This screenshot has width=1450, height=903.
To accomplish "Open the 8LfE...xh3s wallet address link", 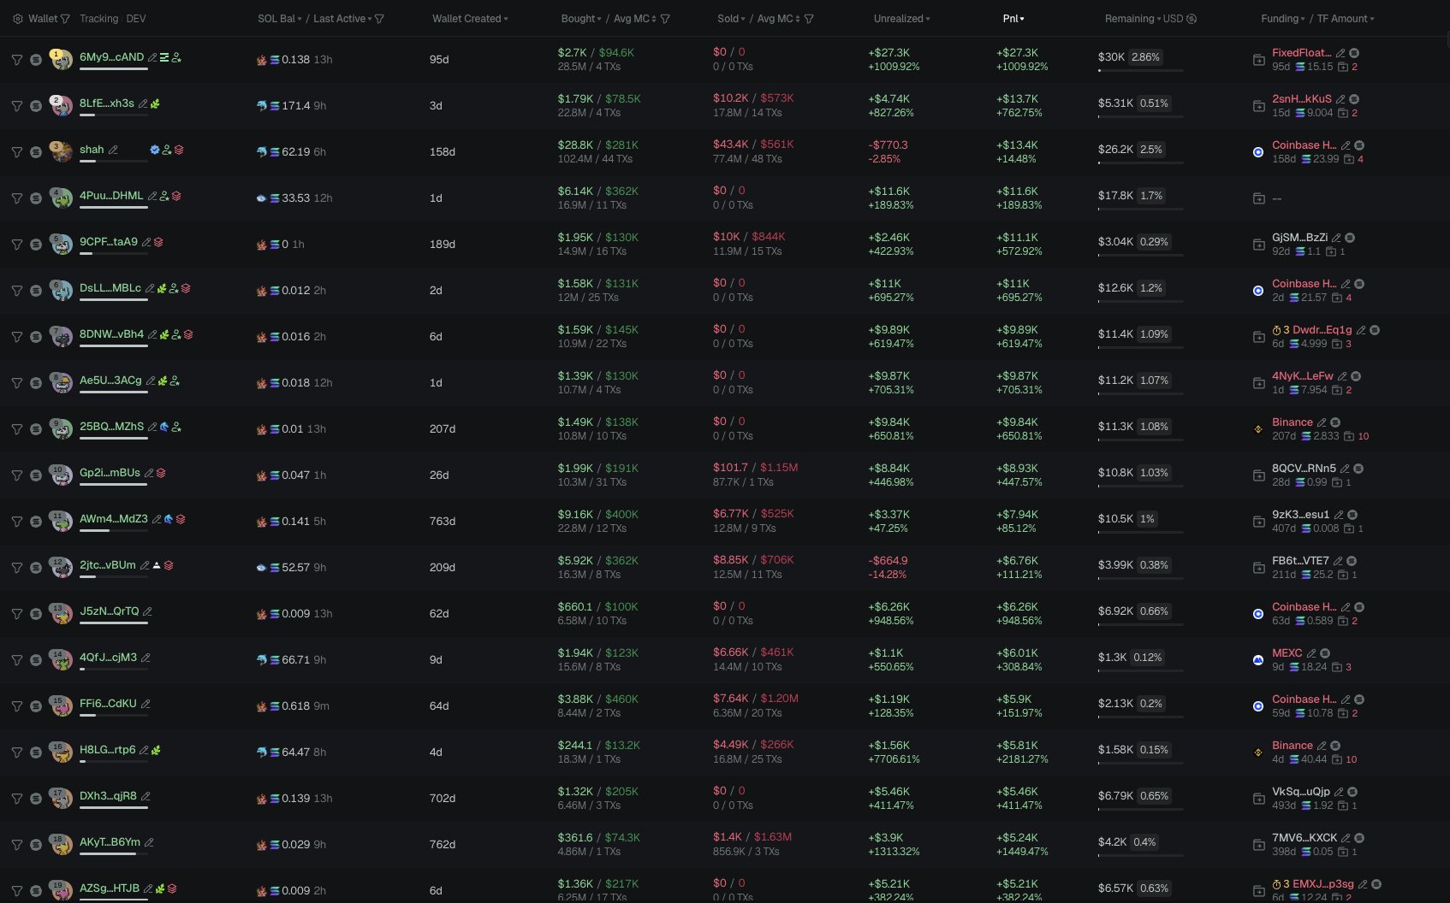I will (x=107, y=103).
